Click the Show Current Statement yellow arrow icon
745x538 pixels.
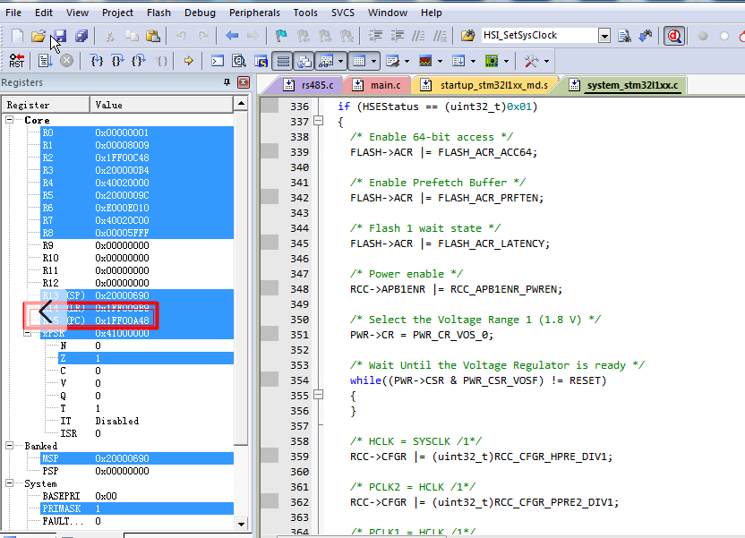[189, 61]
